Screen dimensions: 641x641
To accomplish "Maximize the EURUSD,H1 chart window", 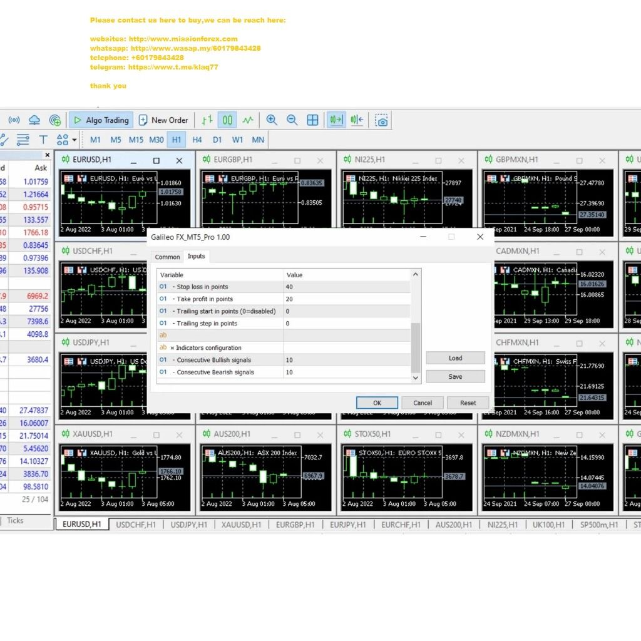I will pos(156,161).
